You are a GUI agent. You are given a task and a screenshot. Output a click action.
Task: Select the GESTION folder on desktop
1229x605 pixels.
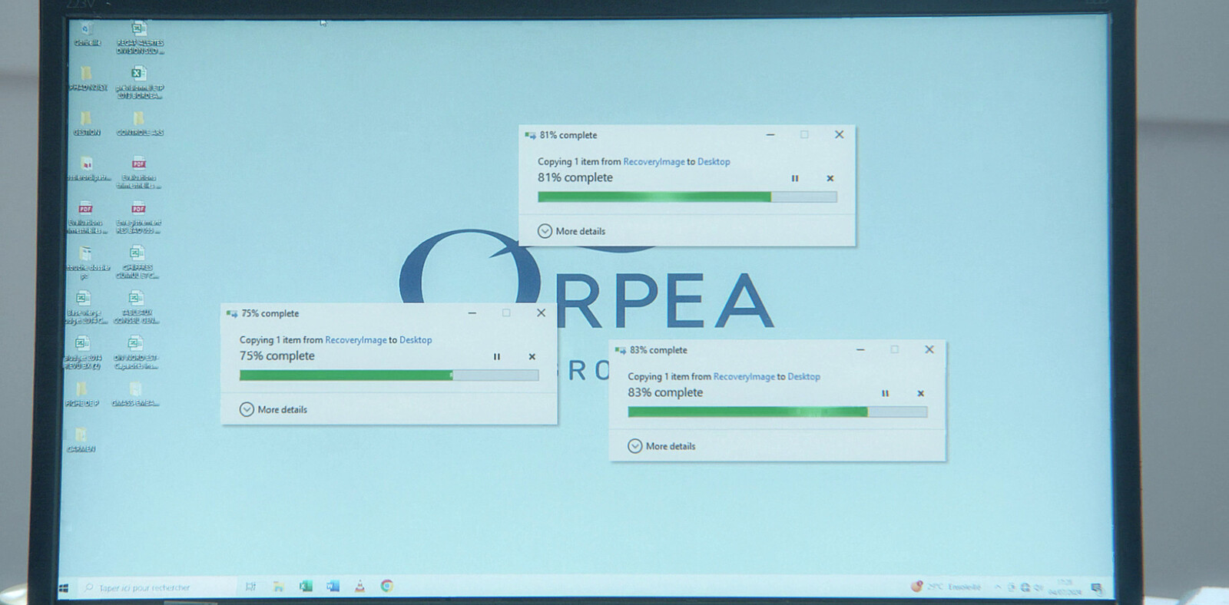[x=86, y=124]
